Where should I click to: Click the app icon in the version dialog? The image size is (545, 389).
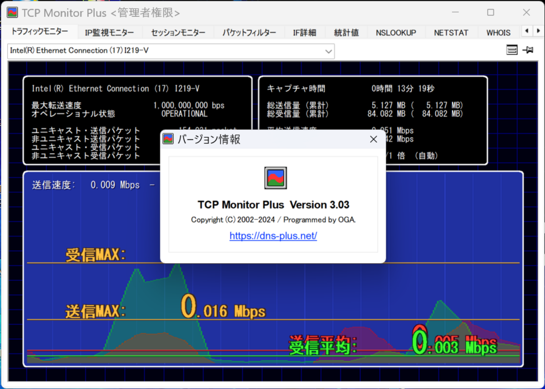click(x=275, y=177)
